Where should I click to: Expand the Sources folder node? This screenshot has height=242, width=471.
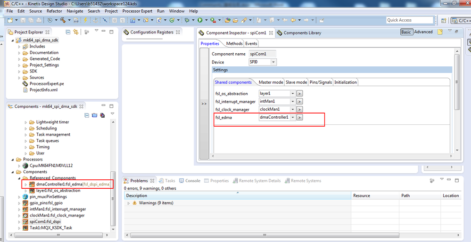19,78
